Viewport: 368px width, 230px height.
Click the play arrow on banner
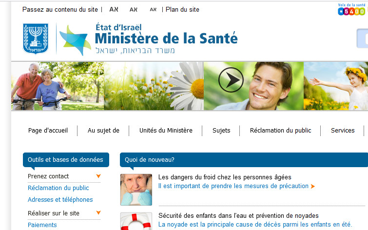tap(231, 80)
